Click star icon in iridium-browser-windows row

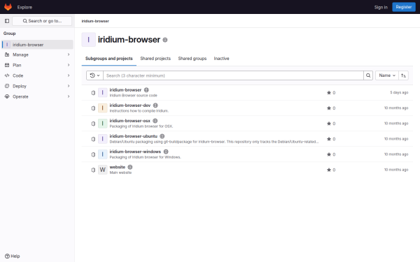coord(329,154)
